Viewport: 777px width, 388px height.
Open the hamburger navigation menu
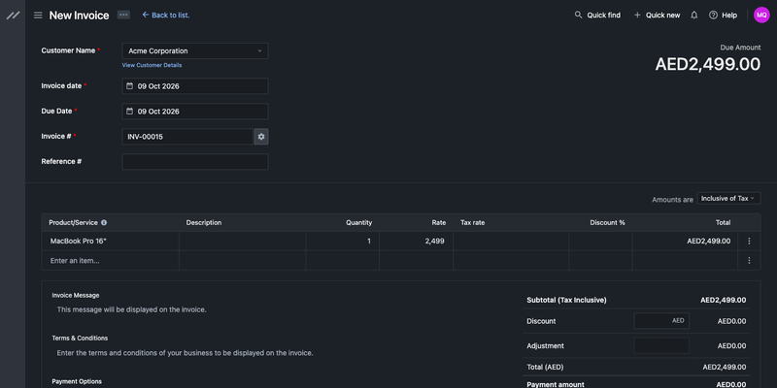tap(38, 16)
